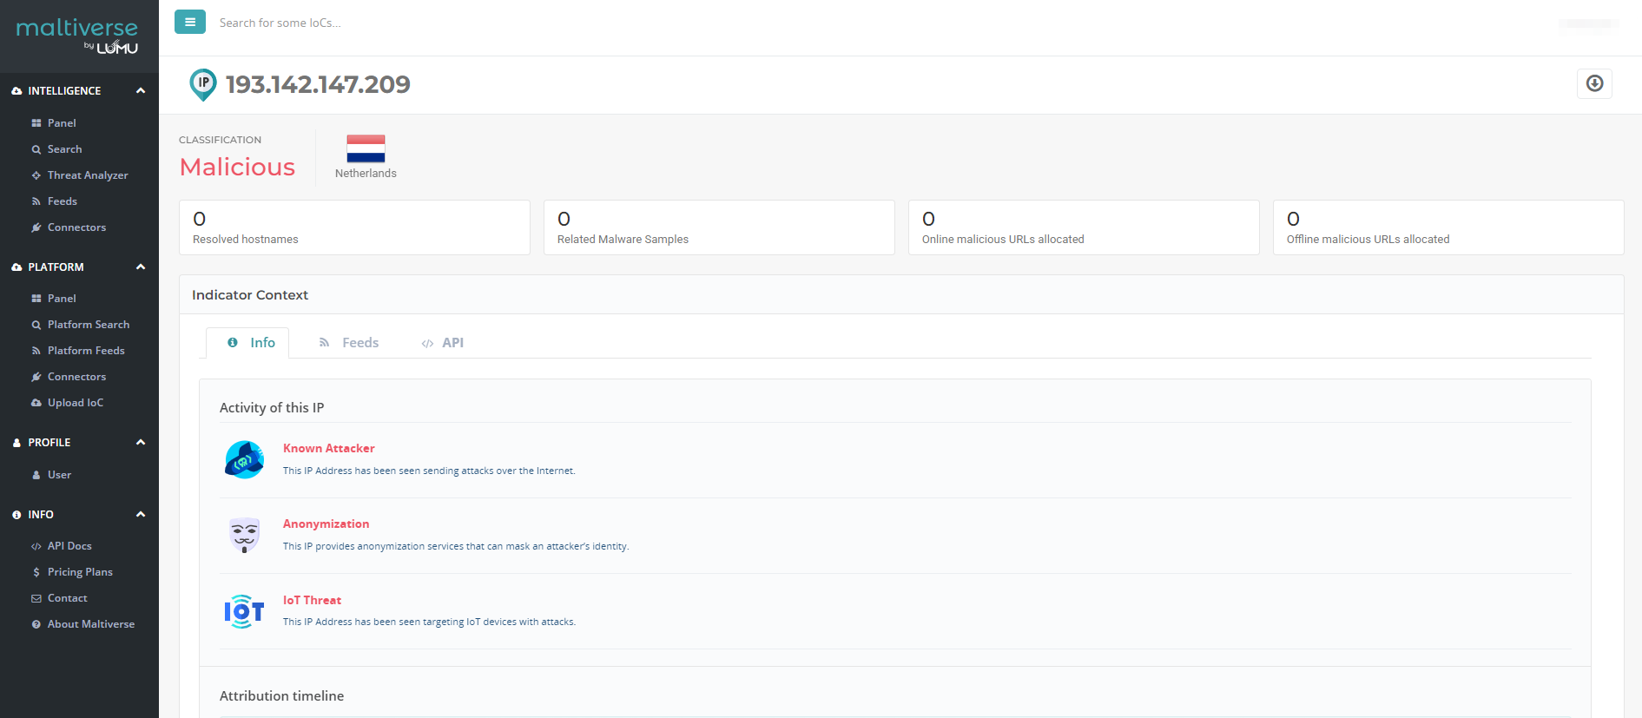Click the Anonymization heading
This screenshot has height=718, width=1642.
[x=326, y=524]
